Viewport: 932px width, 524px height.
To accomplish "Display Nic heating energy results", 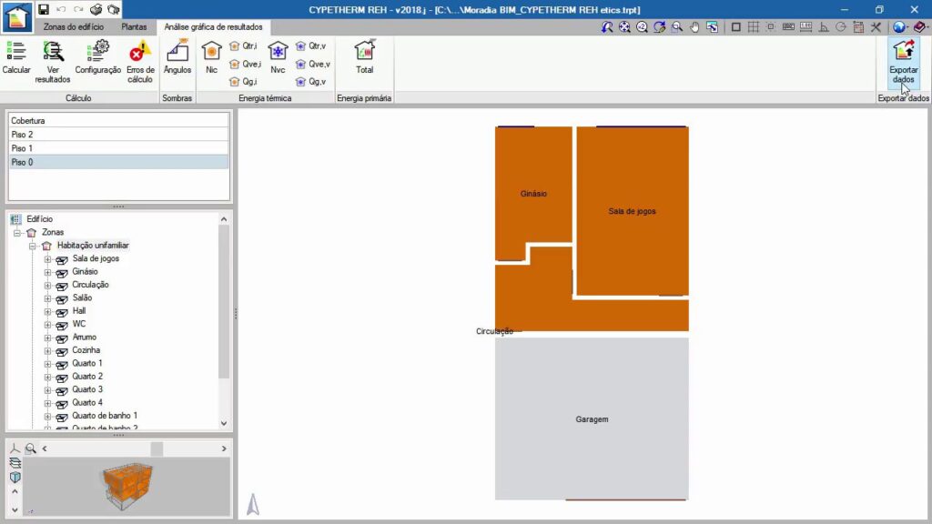I will point(211,56).
